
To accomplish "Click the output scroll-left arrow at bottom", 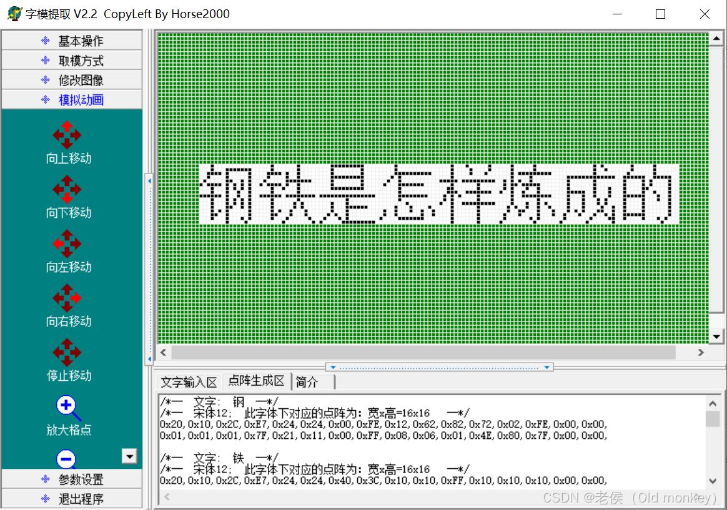I will tap(167, 497).
